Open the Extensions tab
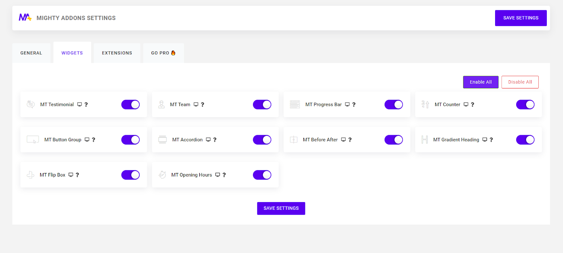The height and width of the screenshot is (253, 563). 117,53
